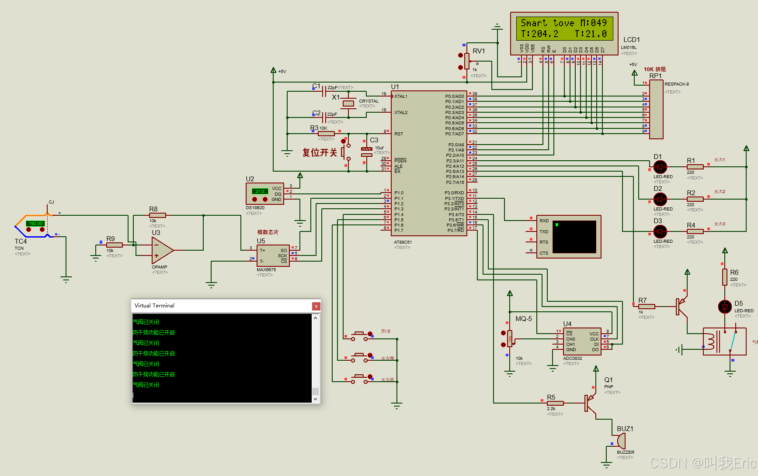Select the ADC0832 chip U4

(582, 341)
